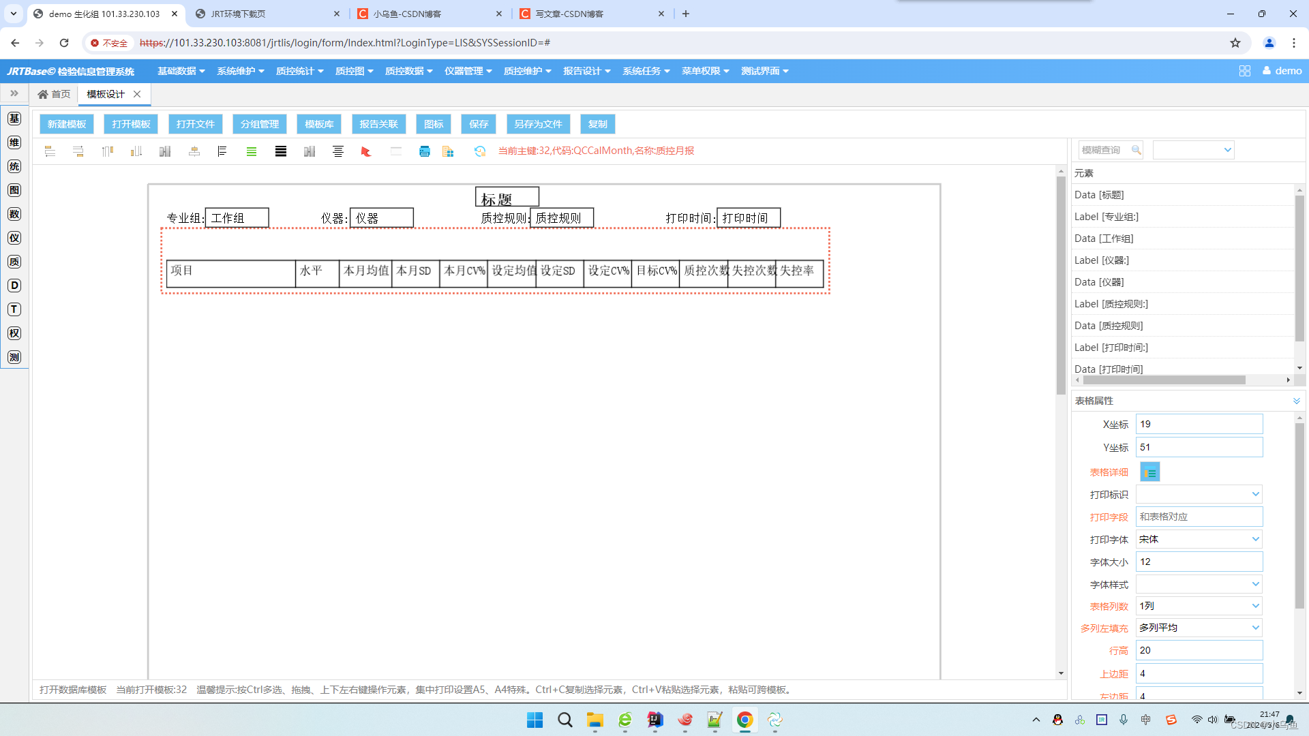This screenshot has width=1309, height=736.
Task: Click the sidebar '图' icon
Action: (14, 190)
